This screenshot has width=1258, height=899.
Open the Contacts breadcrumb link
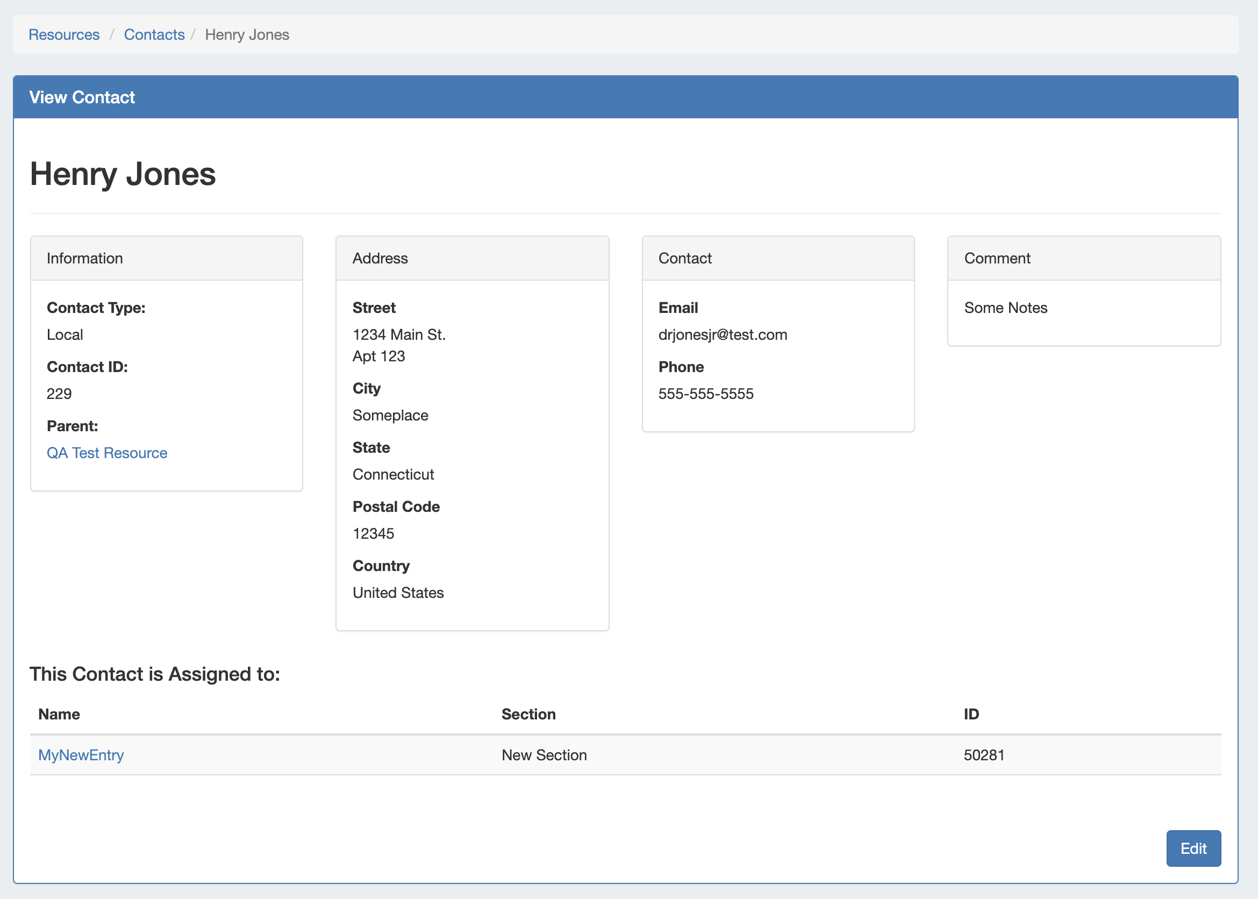pyautogui.click(x=154, y=34)
